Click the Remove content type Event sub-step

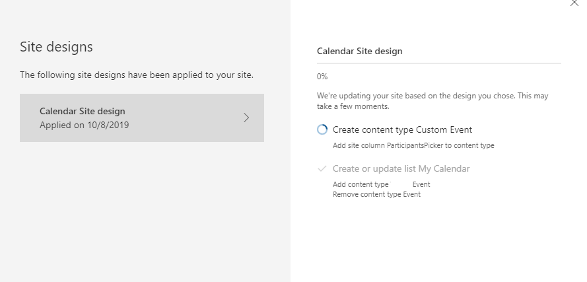[376, 194]
